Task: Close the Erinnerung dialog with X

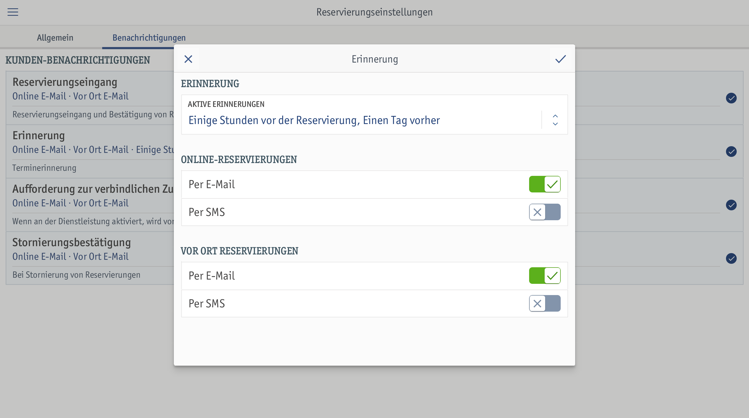Action: pos(188,59)
